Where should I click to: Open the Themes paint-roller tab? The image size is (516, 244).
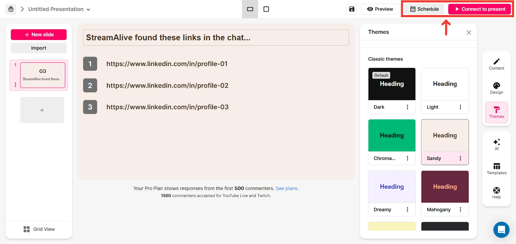[497, 112]
